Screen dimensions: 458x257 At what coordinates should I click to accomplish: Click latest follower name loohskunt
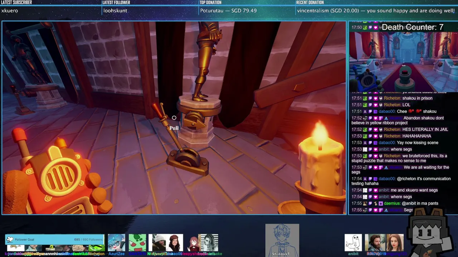[115, 11]
